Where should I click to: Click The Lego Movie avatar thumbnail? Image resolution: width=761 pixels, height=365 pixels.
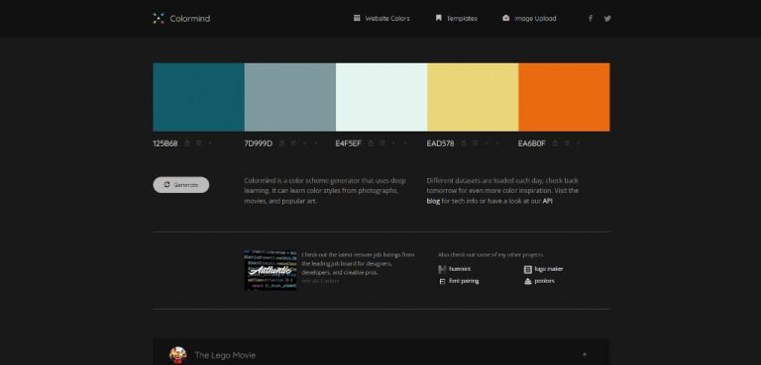[178, 355]
